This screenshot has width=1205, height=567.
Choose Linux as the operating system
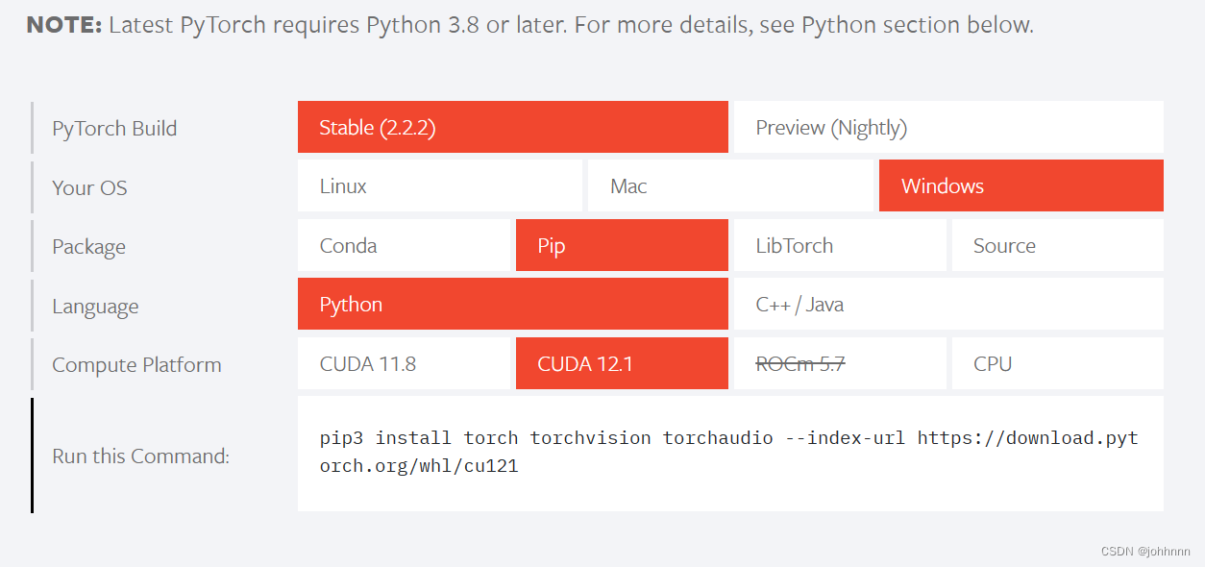(439, 185)
